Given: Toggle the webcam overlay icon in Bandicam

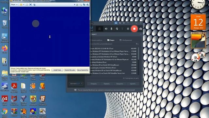Looking at the screenshot, I should coord(99,29).
